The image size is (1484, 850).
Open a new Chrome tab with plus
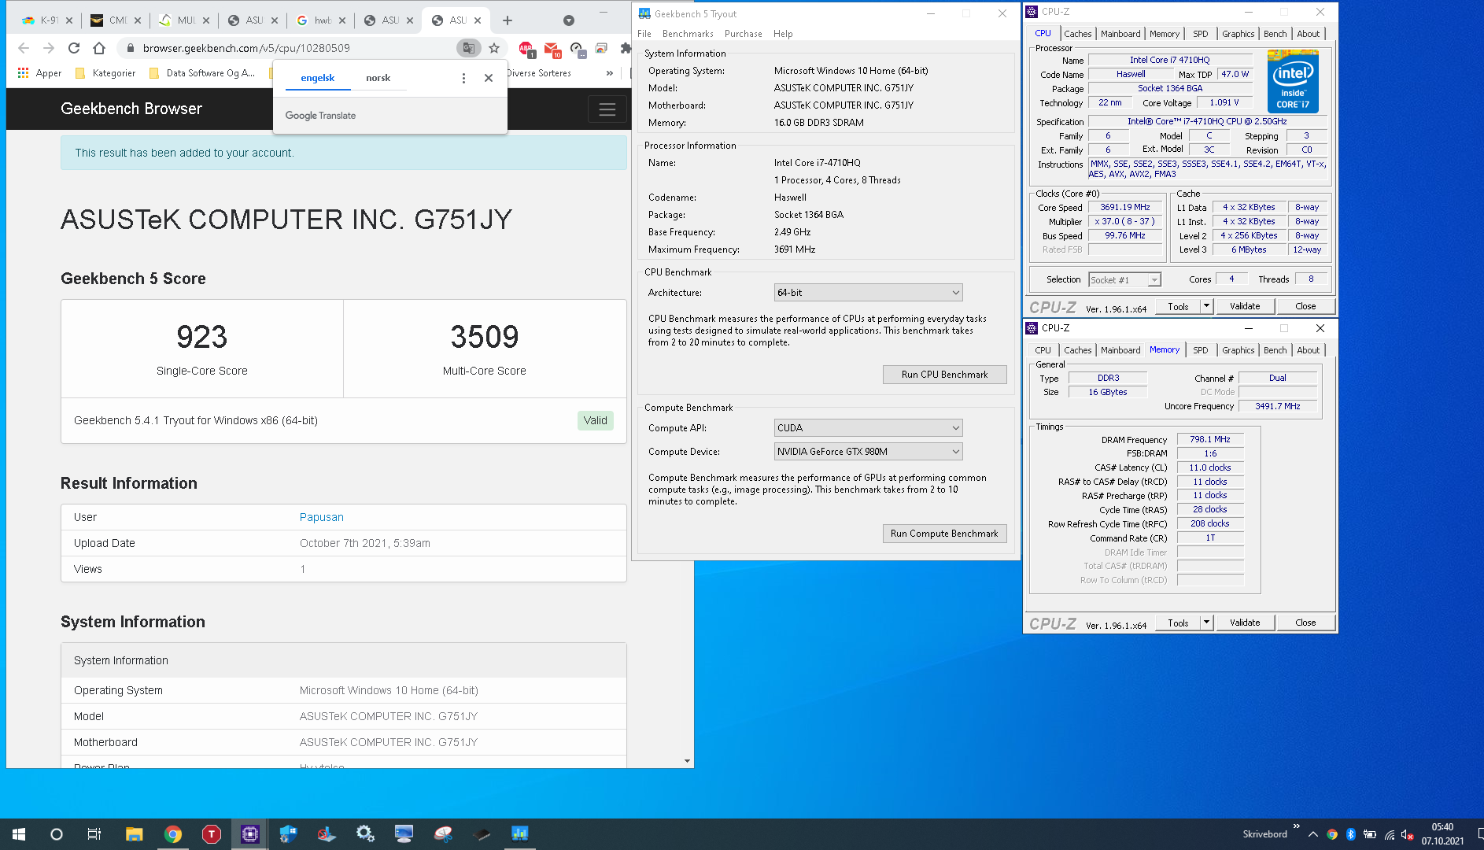point(508,20)
